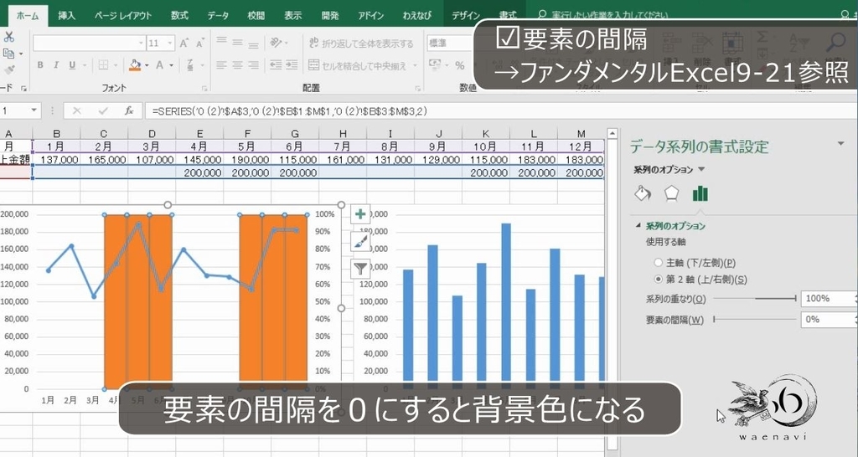Apply the fill color bucket

click(135, 65)
